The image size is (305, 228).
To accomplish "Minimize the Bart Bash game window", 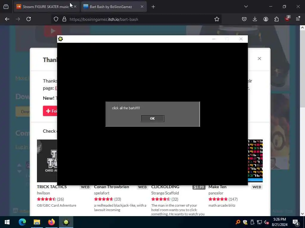I will click(x=214, y=39).
